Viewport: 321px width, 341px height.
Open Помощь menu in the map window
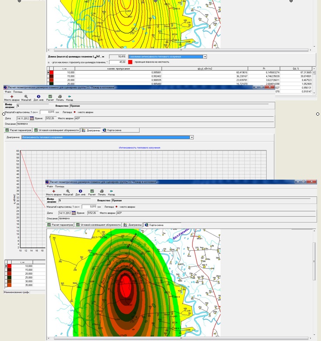[59, 187]
